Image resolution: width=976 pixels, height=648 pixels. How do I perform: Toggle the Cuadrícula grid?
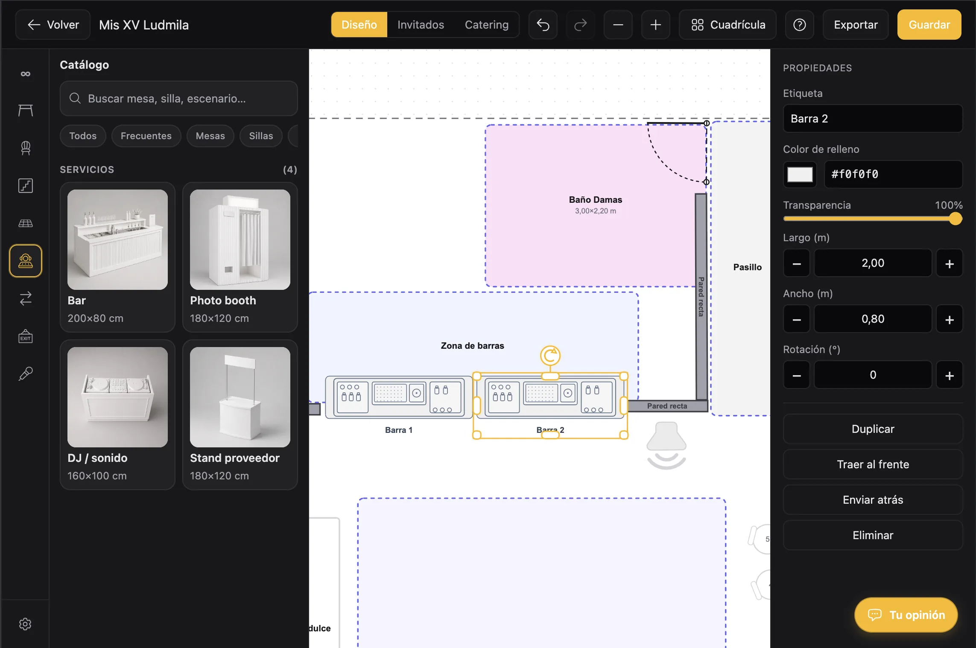(x=728, y=25)
